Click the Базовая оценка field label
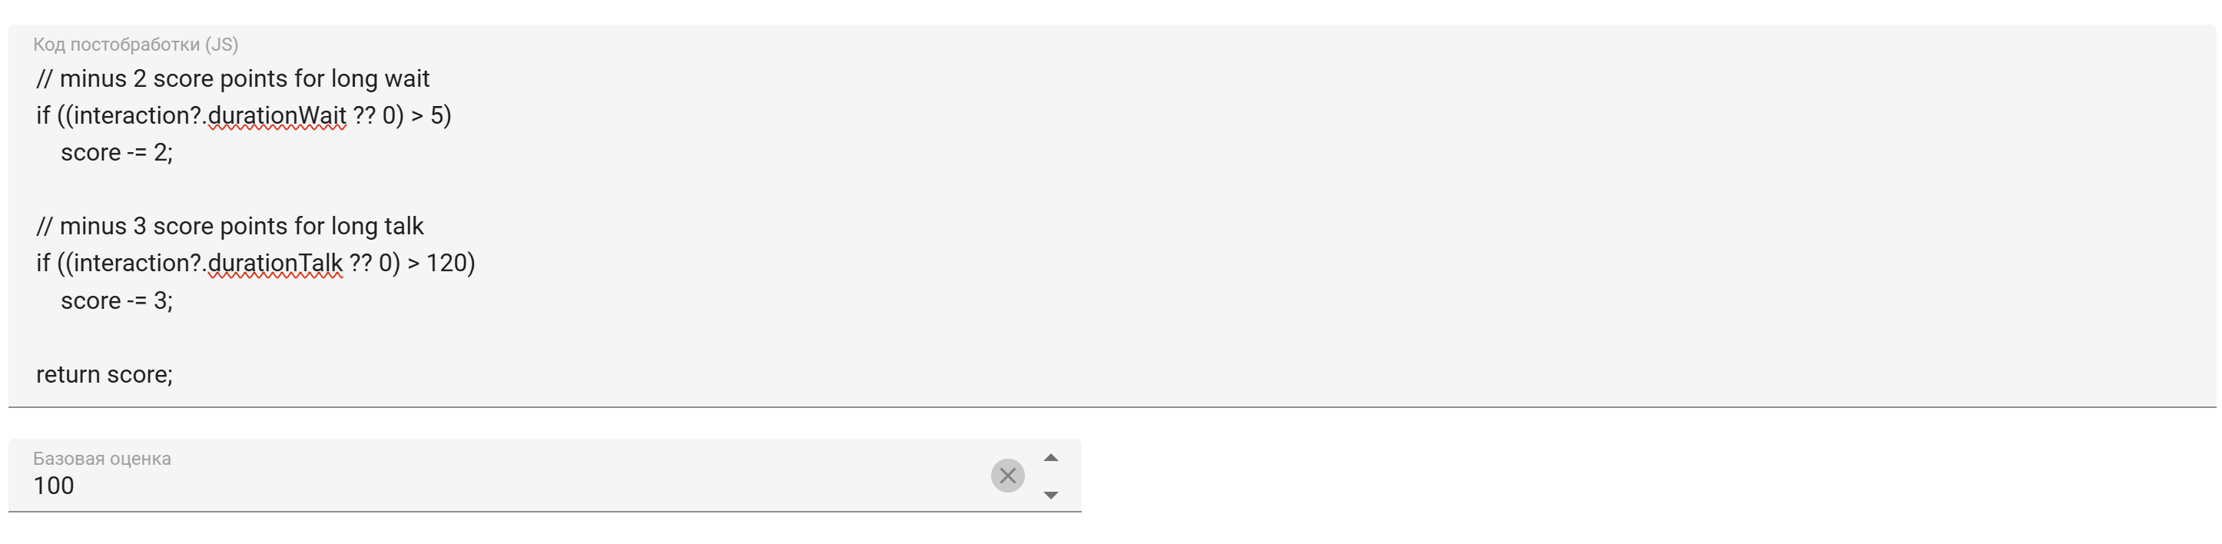 point(101,459)
